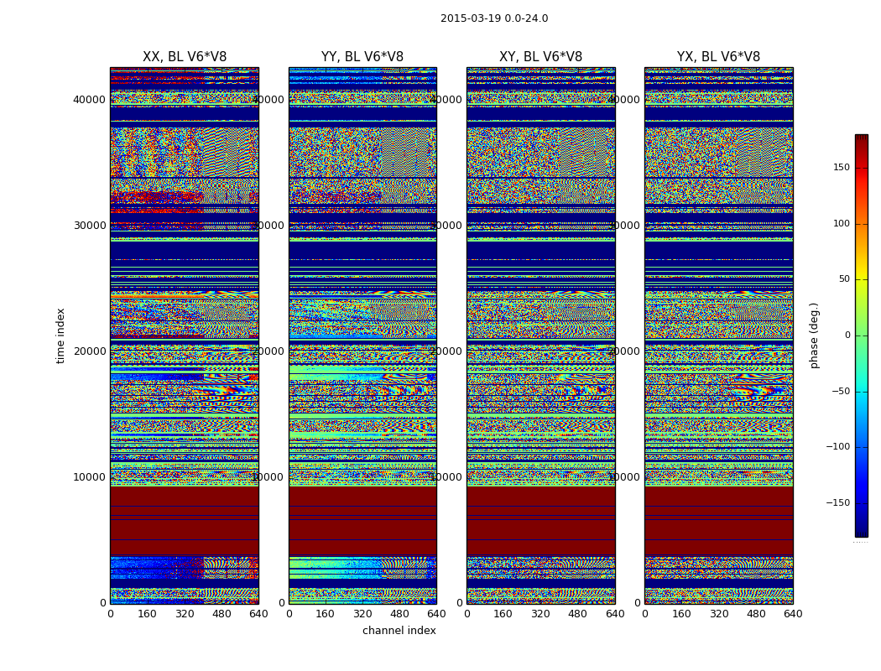Click the XX plot x-axis tick "320"
The image size is (881, 671).
[185, 614]
